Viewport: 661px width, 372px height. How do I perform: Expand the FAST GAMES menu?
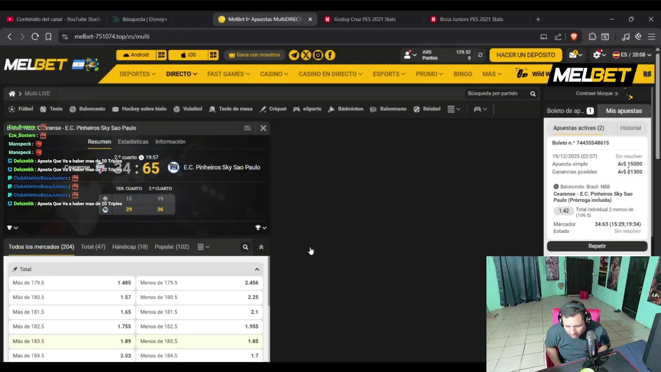[228, 74]
